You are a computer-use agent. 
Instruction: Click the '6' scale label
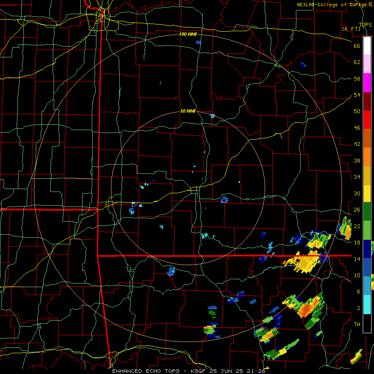[x=358, y=292]
